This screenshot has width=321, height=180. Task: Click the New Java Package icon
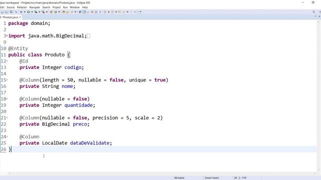tap(51, 12)
